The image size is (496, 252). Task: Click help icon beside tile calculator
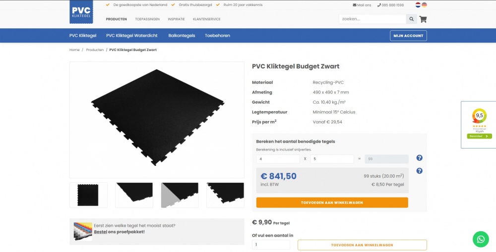pyautogui.click(x=420, y=158)
